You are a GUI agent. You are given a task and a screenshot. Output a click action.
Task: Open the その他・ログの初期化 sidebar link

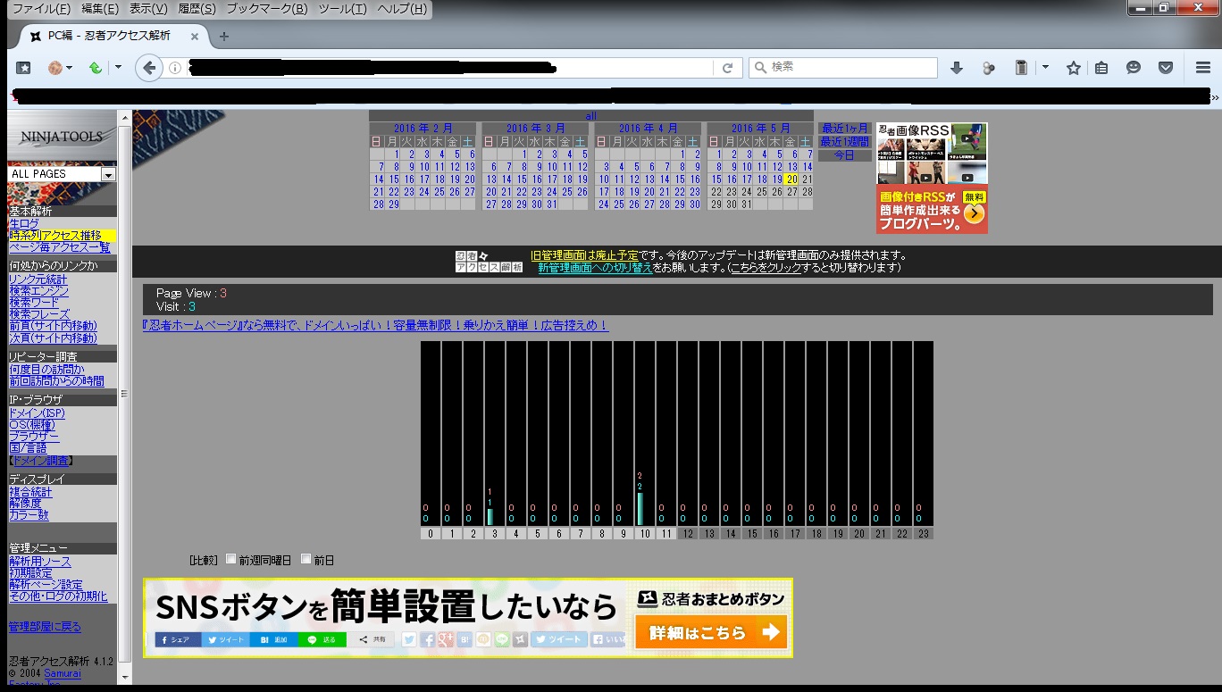coord(58,596)
